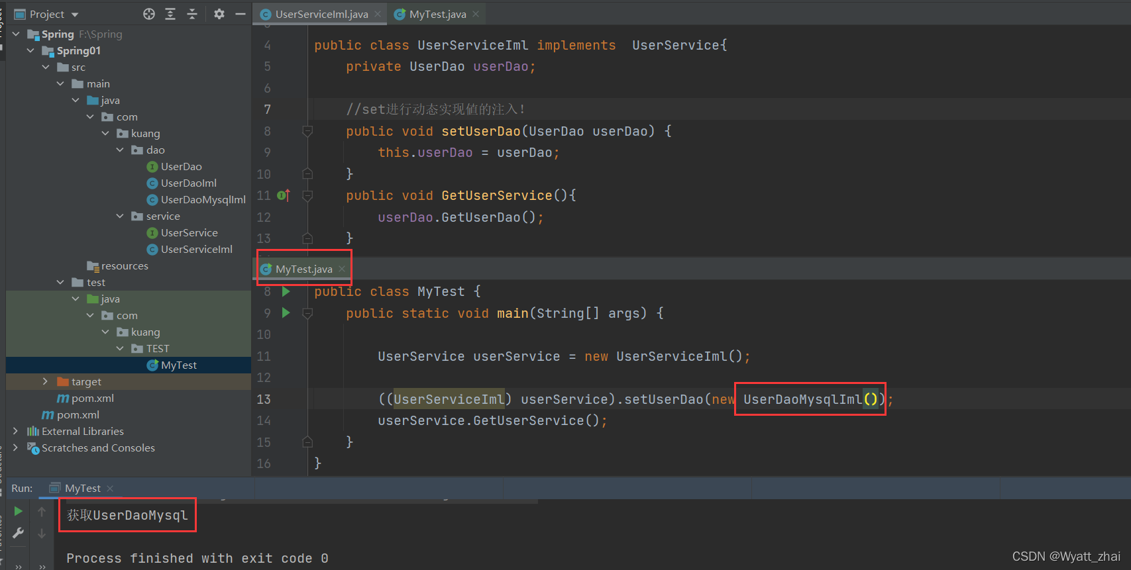
Task: Click line number 7 in top editor gutter
Action: click(x=267, y=109)
